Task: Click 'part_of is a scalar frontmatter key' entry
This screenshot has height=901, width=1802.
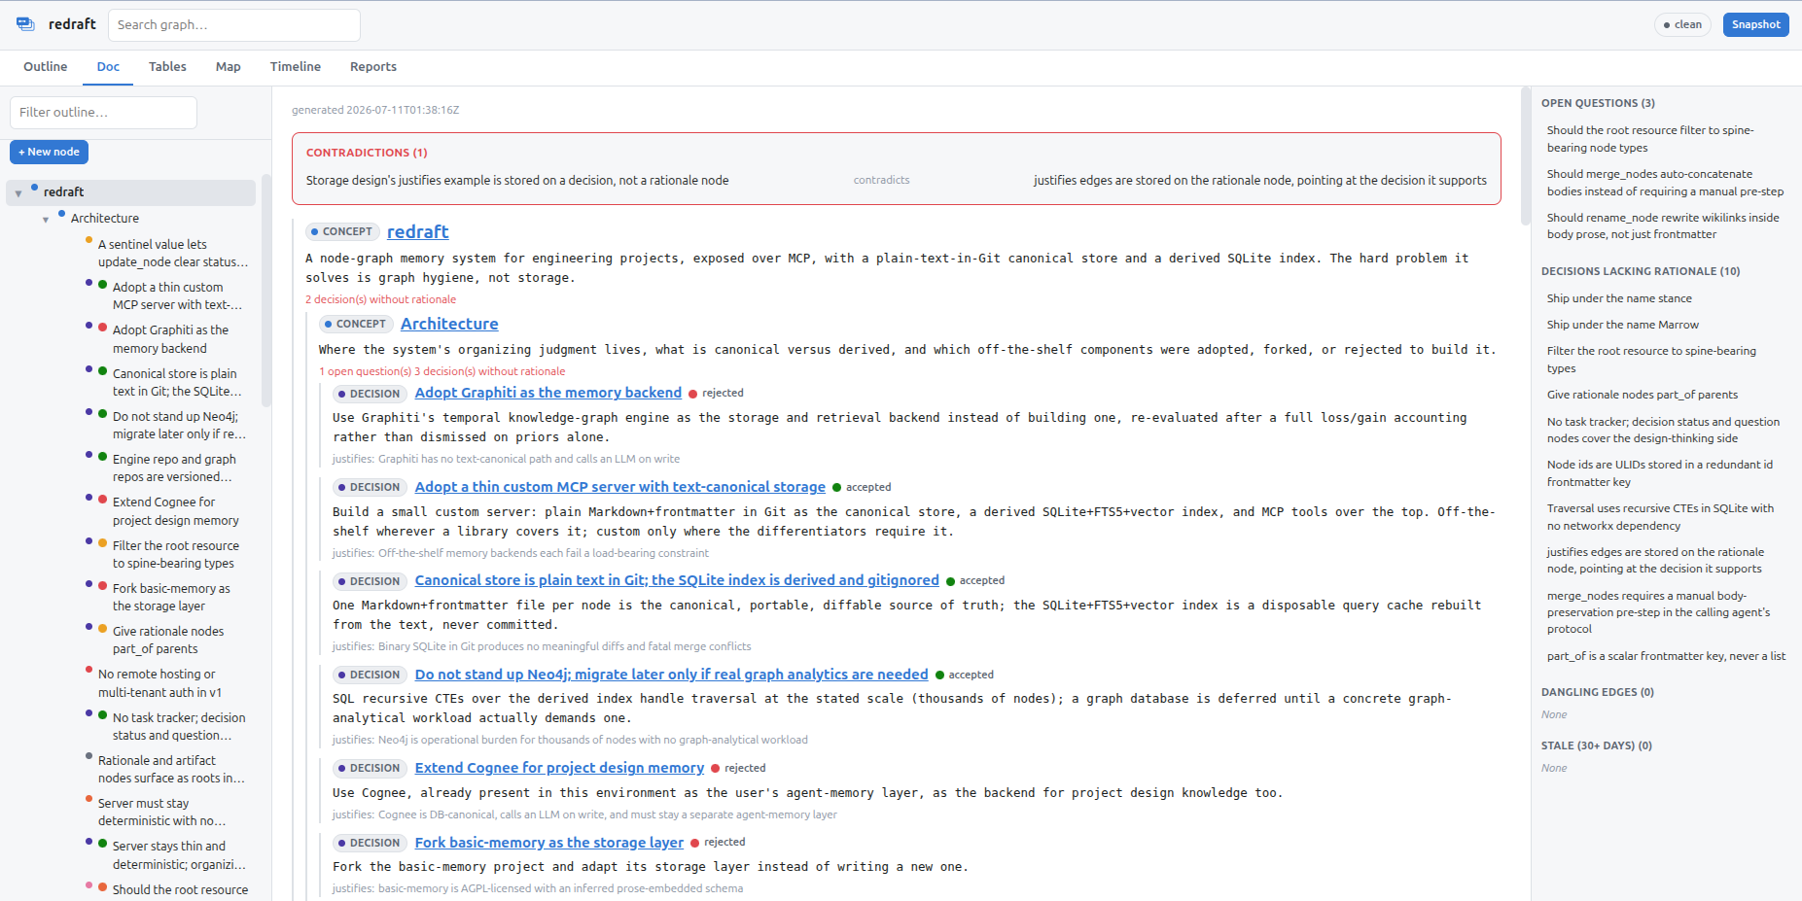Action: pos(1666,656)
